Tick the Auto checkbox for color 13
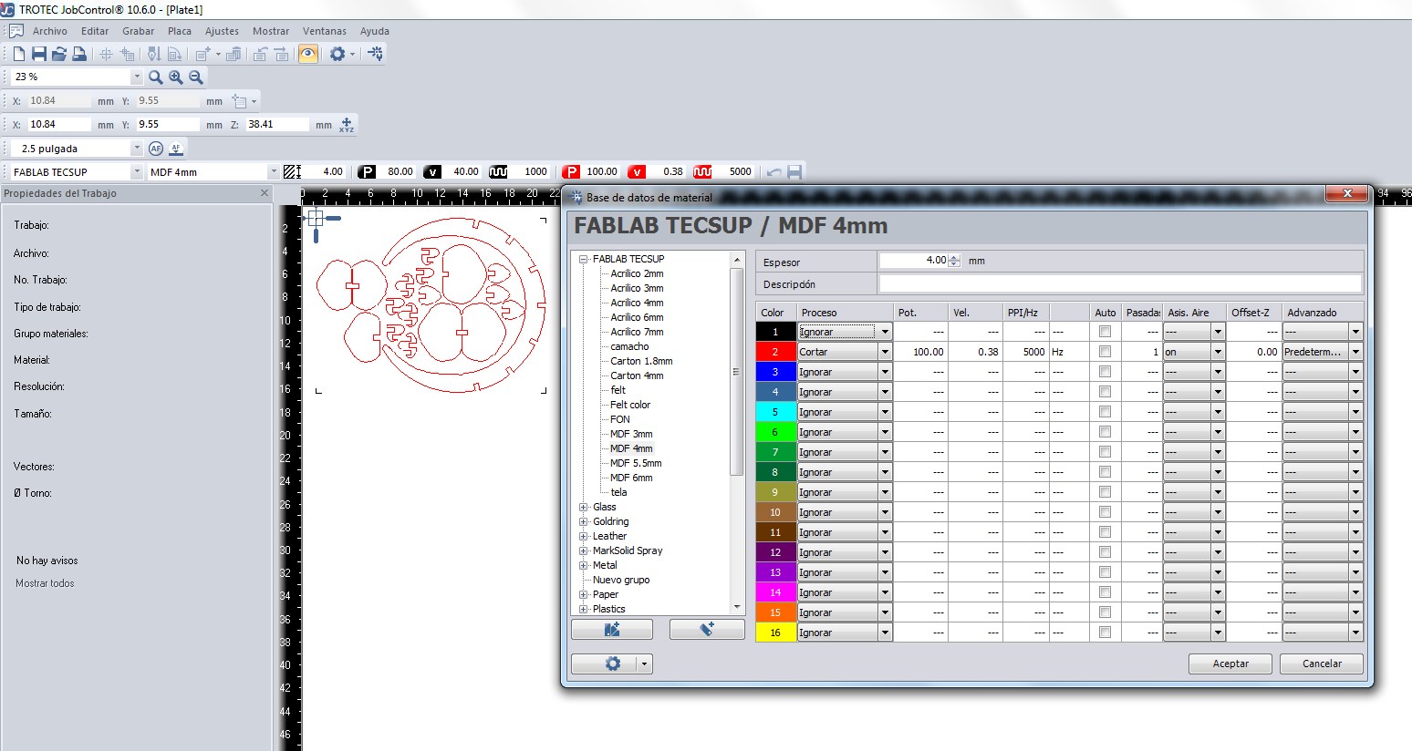The height and width of the screenshot is (751, 1412). pos(1106,572)
